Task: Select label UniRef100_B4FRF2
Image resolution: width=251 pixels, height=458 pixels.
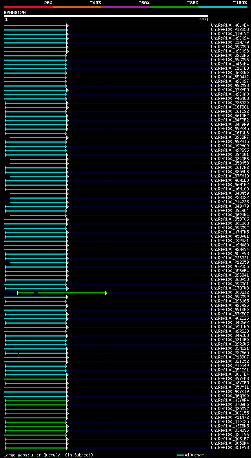Action: pyautogui.click(x=230, y=120)
